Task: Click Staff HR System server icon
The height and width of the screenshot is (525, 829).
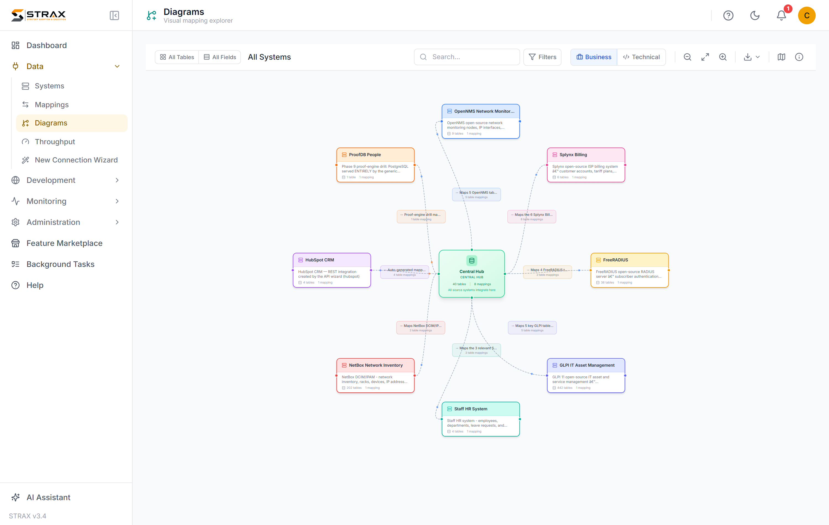Action: coord(449,409)
